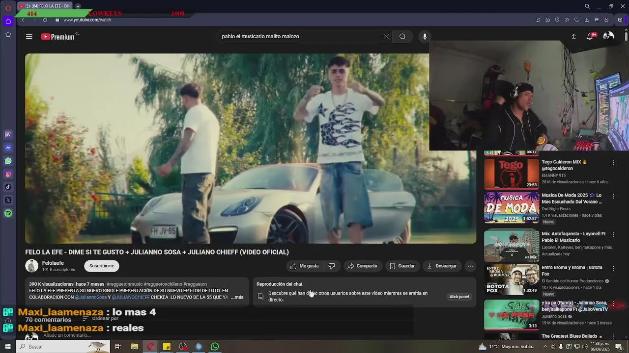Open WhatsApp in the Opera sidebar

click(x=8, y=161)
